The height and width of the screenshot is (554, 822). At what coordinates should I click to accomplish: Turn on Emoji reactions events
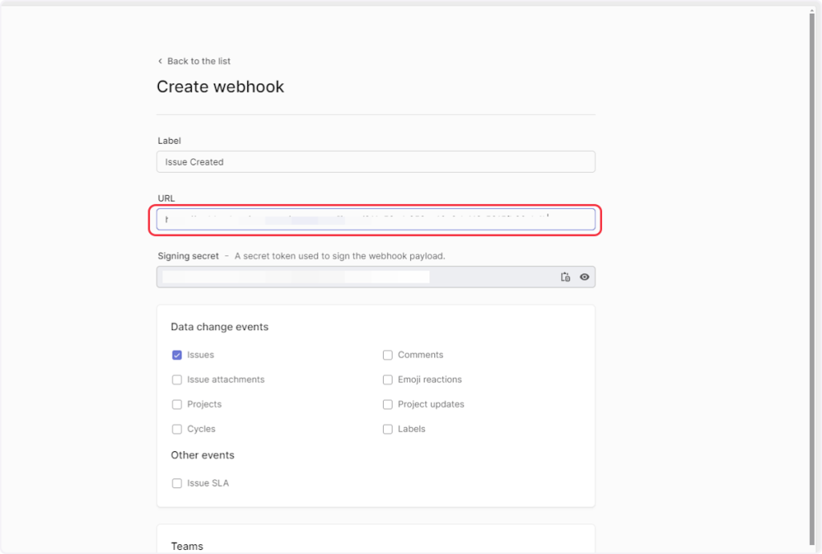388,380
